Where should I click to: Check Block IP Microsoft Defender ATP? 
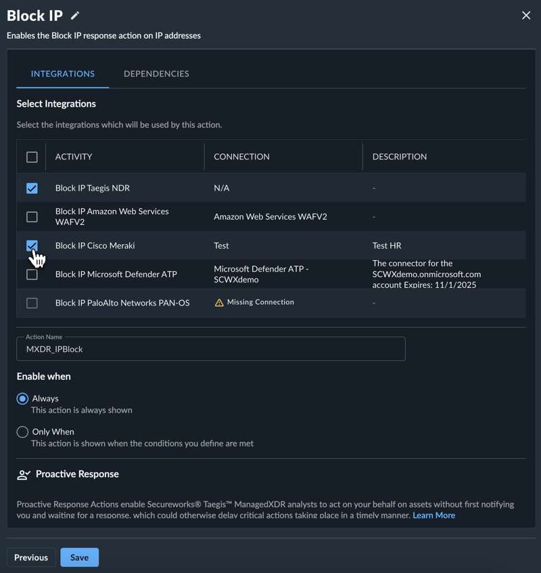(32, 274)
